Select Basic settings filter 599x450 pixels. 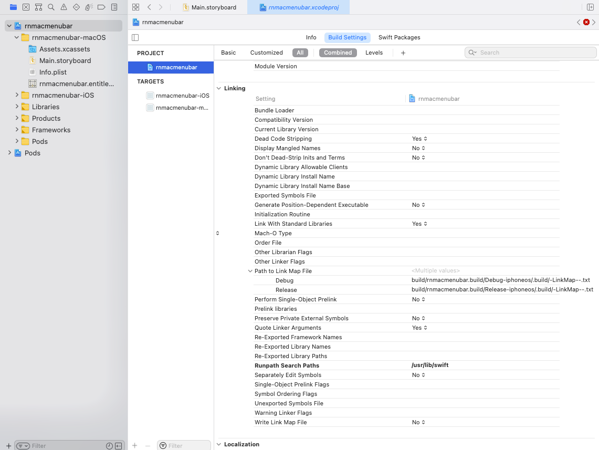point(228,53)
